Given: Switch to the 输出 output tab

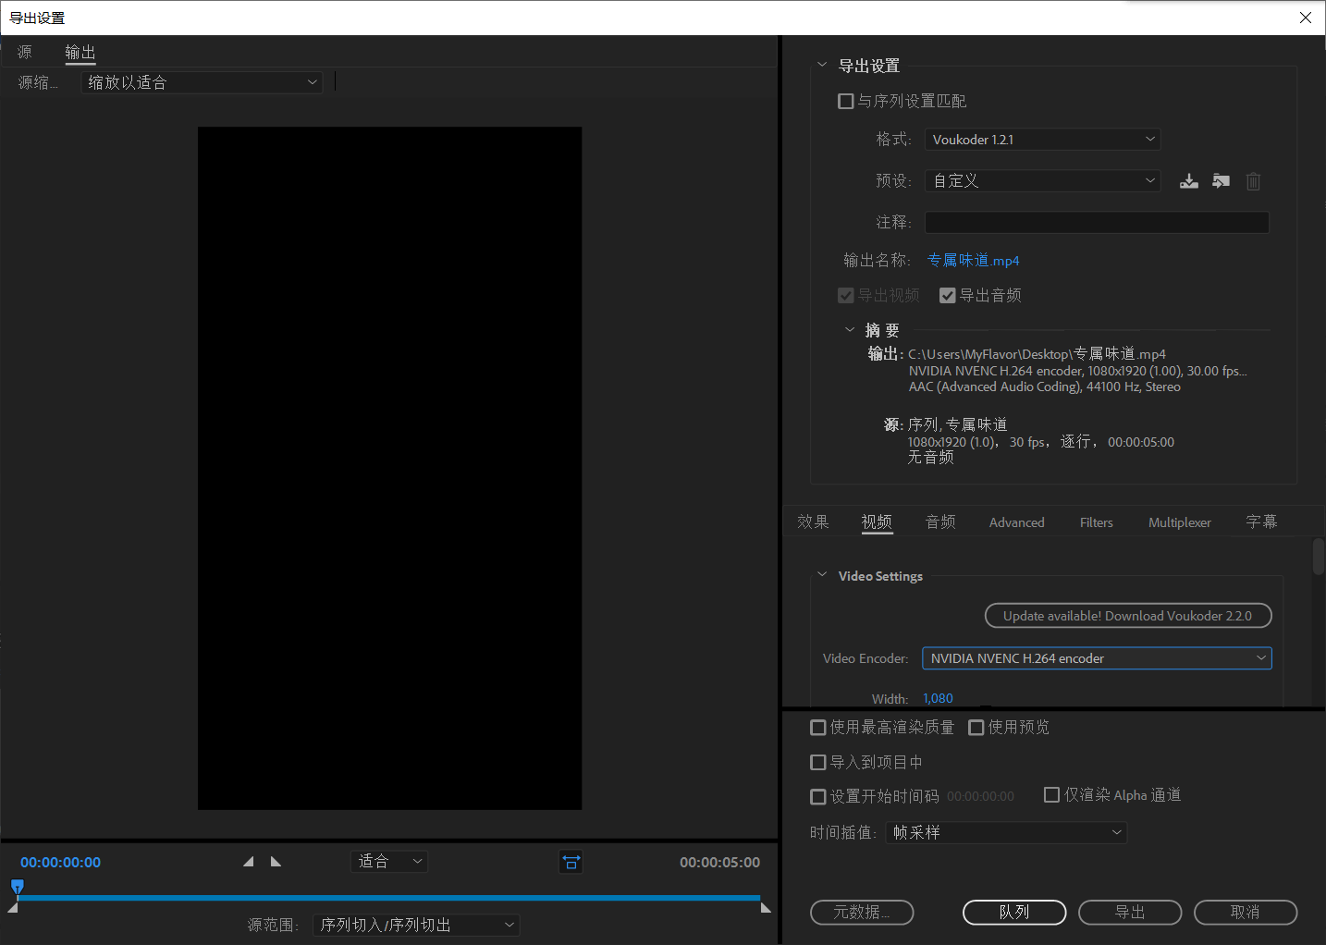Looking at the screenshot, I should coord(80,53).
